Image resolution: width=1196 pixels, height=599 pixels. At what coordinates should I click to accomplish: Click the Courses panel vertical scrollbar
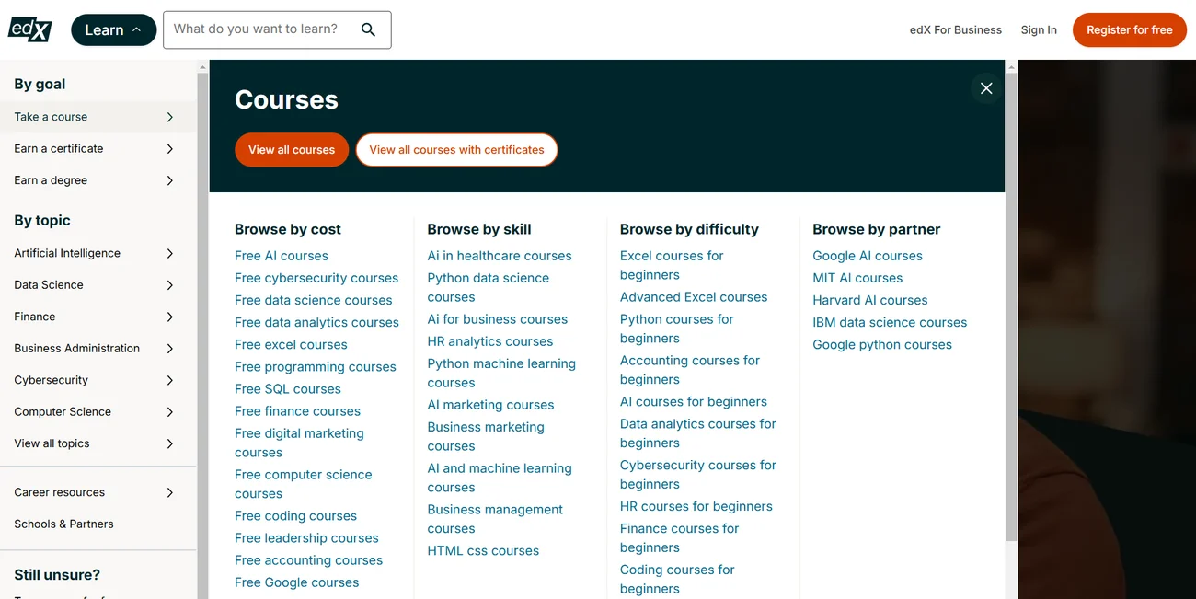[x=1011, y=304]
